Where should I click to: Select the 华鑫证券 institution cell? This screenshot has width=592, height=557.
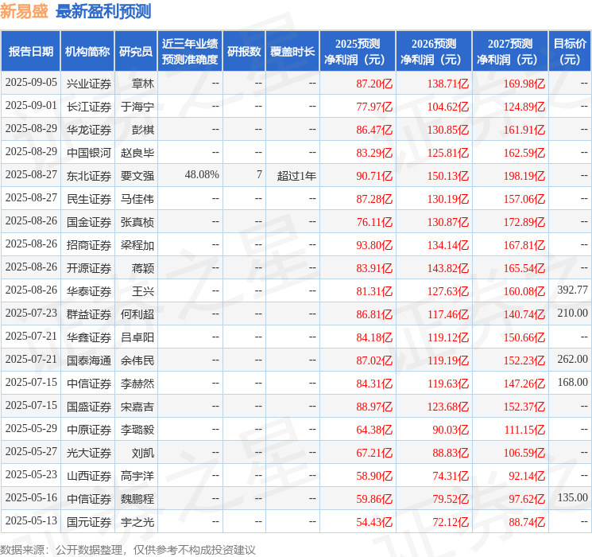pos(89,337)
